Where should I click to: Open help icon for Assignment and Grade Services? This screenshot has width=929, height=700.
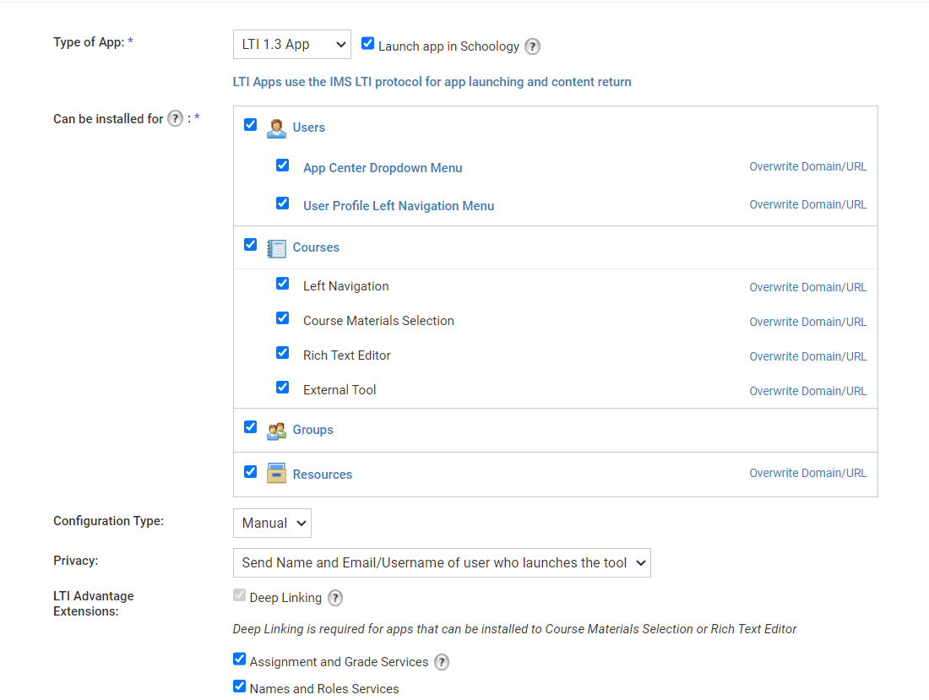pyautogui.click(x=442, y=661)
